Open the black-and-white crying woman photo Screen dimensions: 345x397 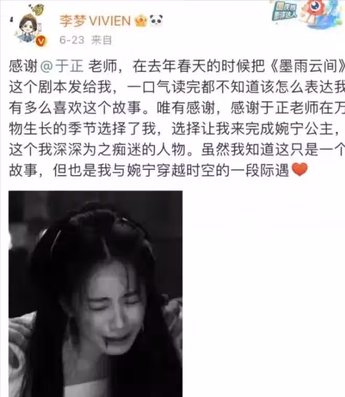(x=96, y=294)
